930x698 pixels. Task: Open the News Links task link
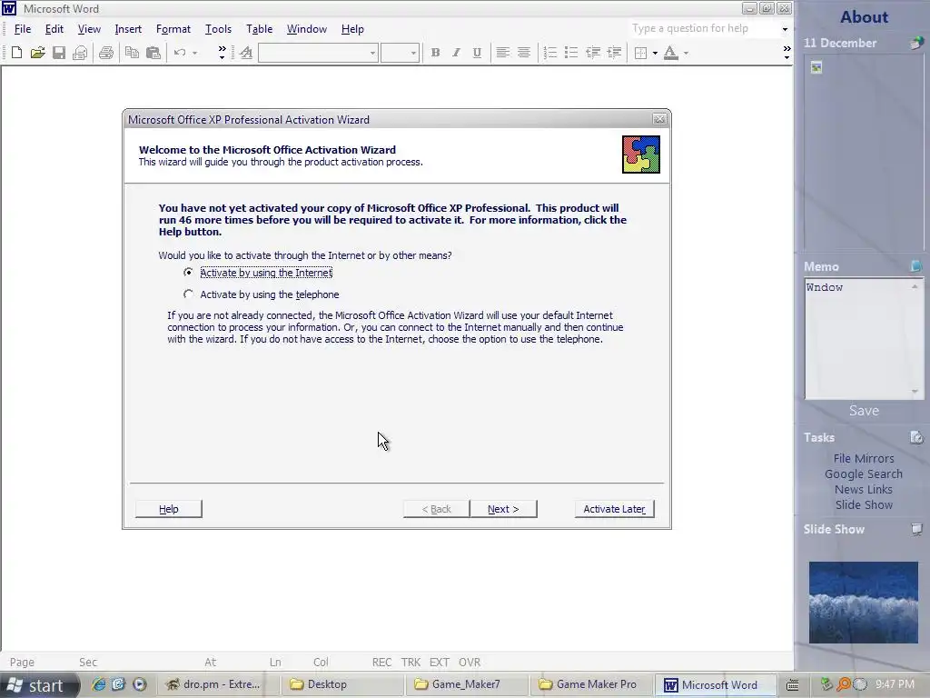tap(864, 489)
